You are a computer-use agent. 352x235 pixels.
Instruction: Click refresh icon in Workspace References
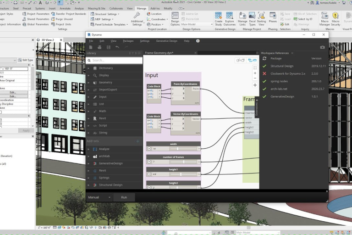point(264,58)
